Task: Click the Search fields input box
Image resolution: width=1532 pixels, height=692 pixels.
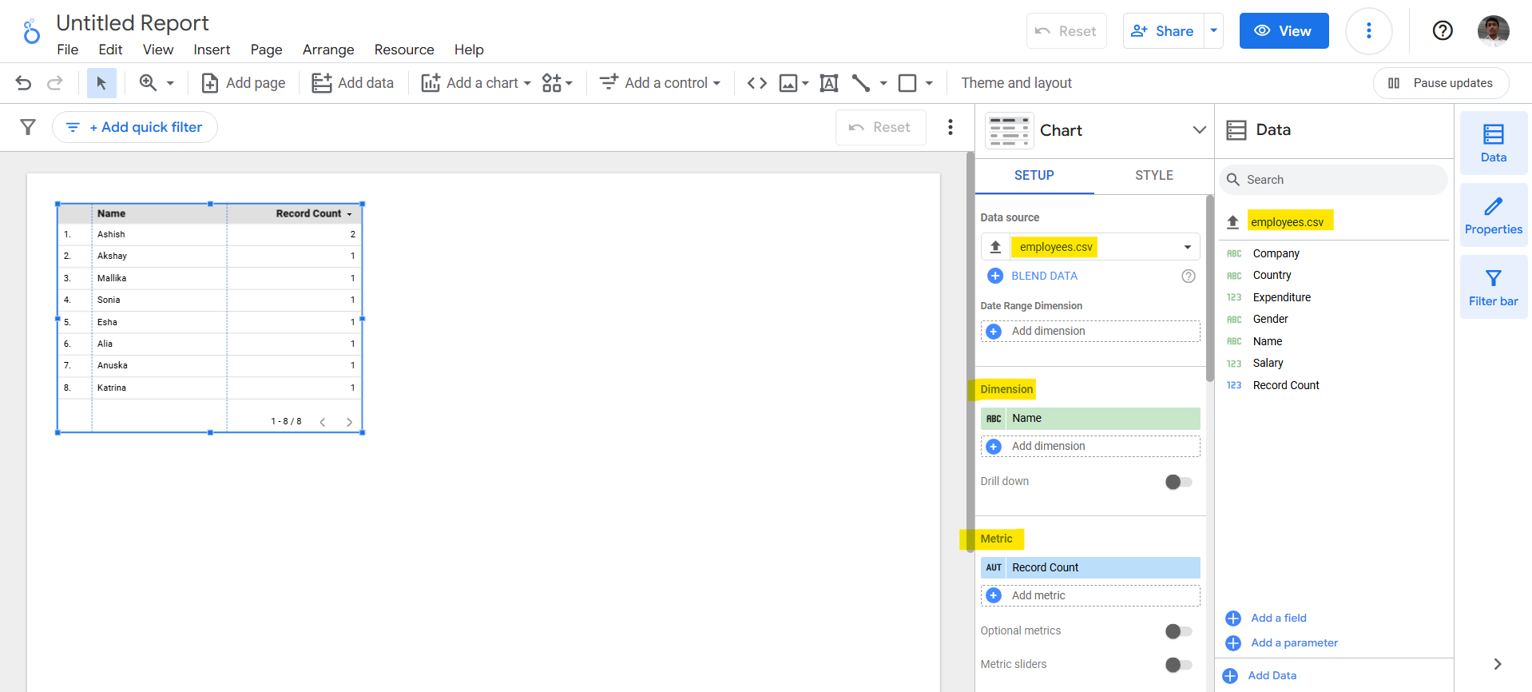Action: tap(1334, 180)
